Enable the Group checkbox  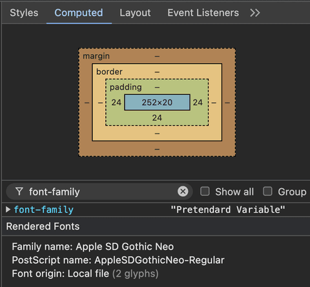click(x=267, y=191)
